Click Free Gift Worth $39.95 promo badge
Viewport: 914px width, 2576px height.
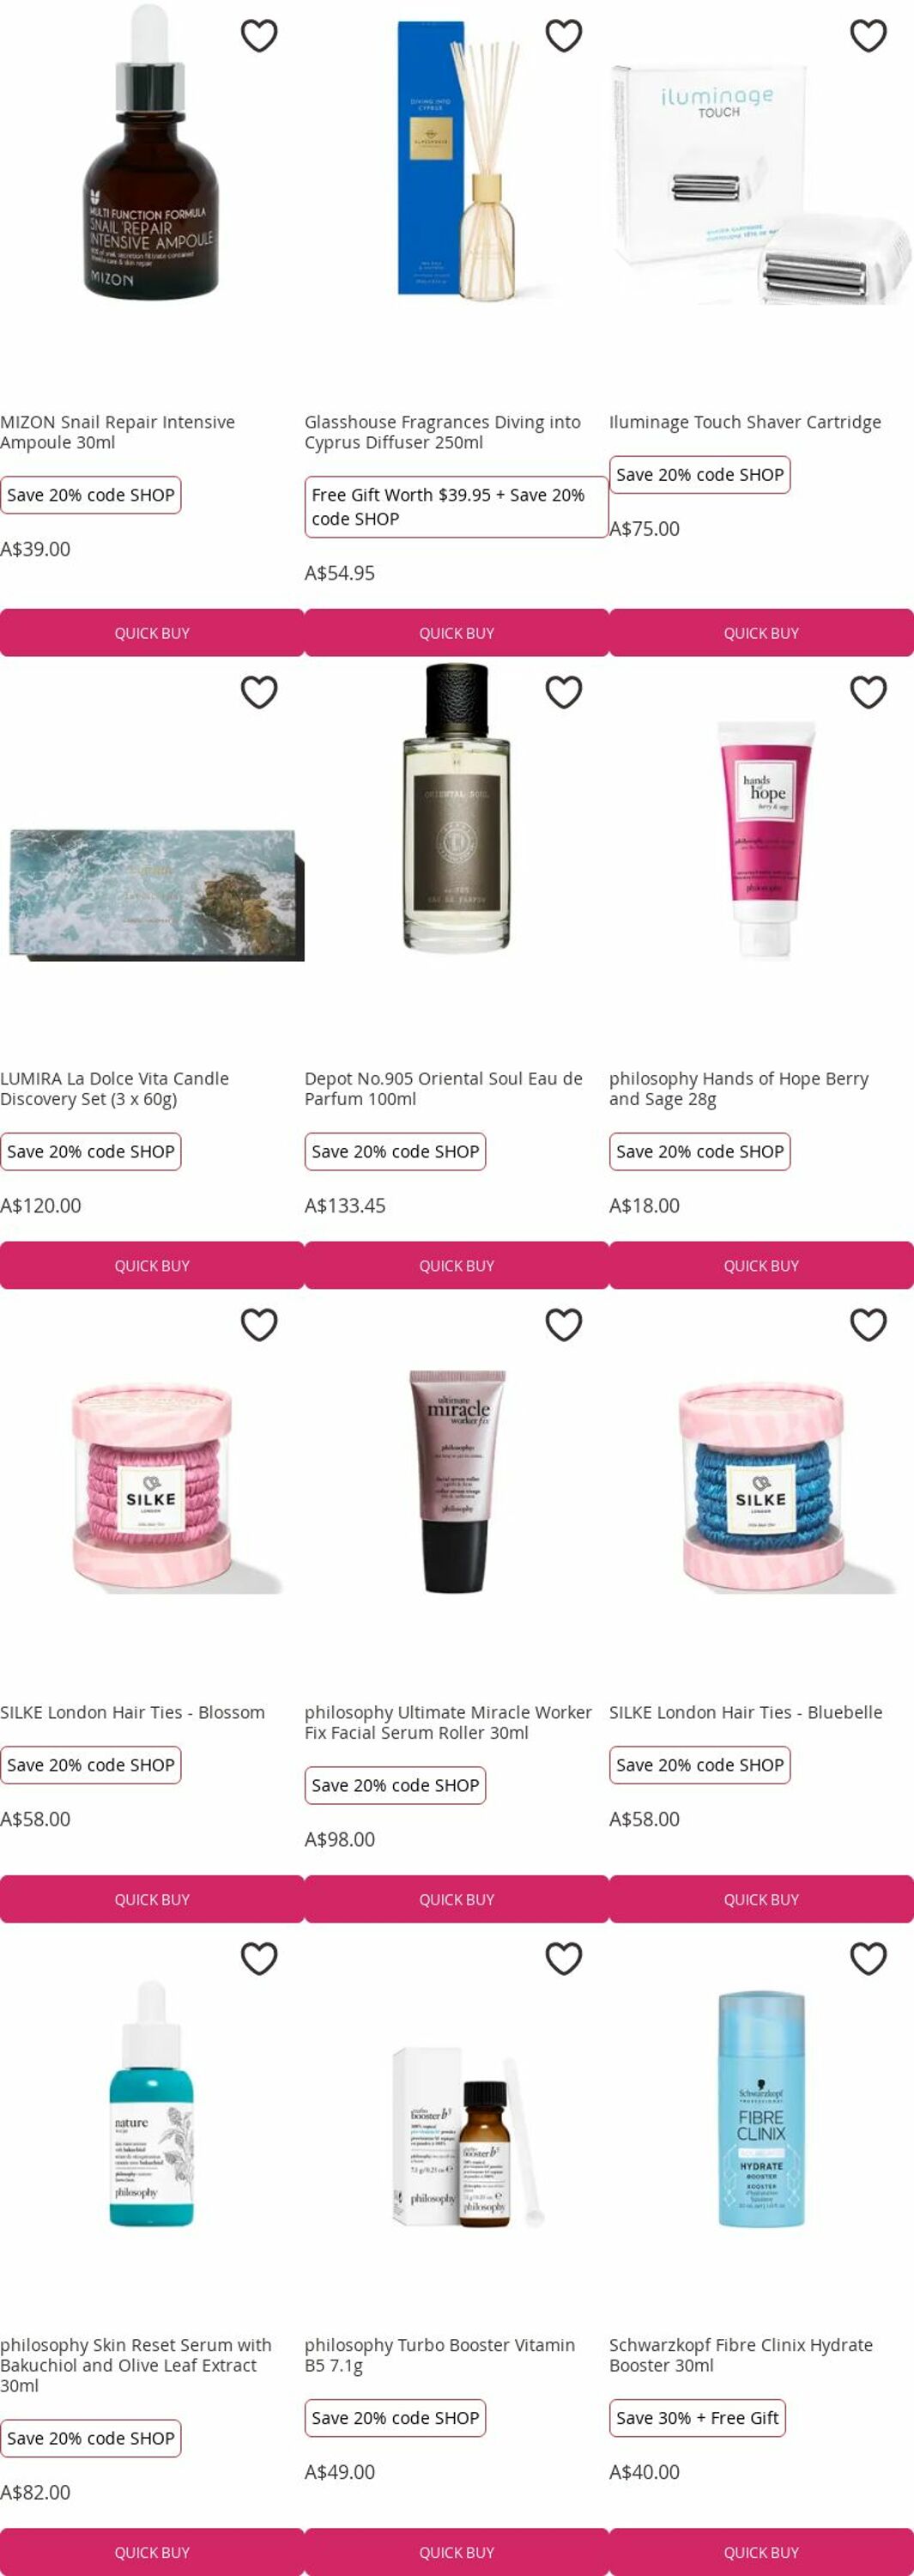coord(457,507)
